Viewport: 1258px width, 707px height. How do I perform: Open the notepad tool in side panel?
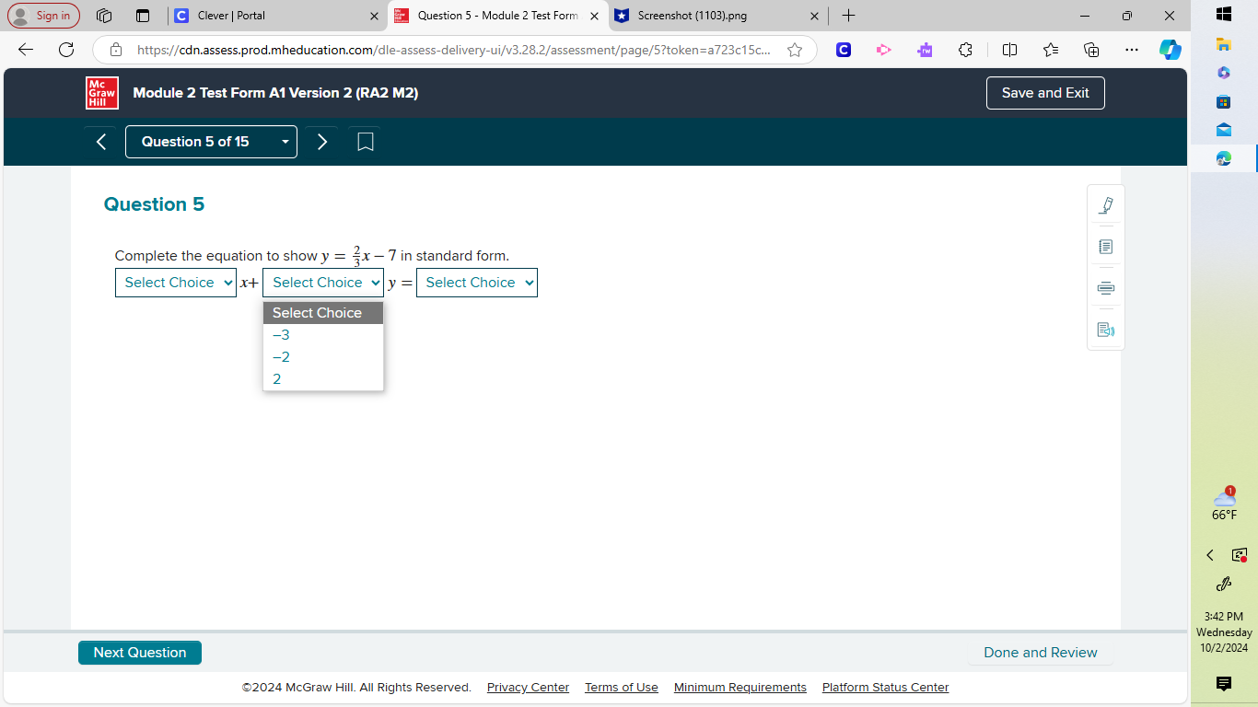pos(1106,247)
